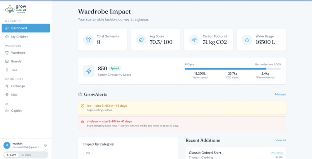Go to My Children section

click(26, 37)
